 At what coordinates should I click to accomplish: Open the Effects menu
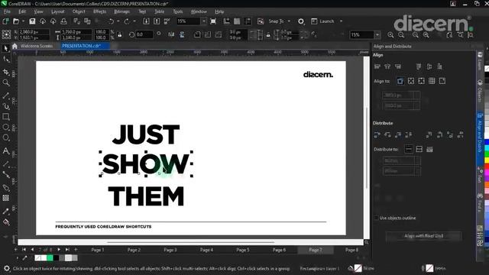(99, 11)
